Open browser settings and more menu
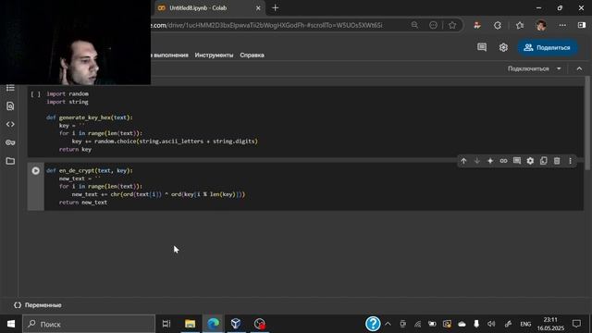 click(x=562, y=25)
